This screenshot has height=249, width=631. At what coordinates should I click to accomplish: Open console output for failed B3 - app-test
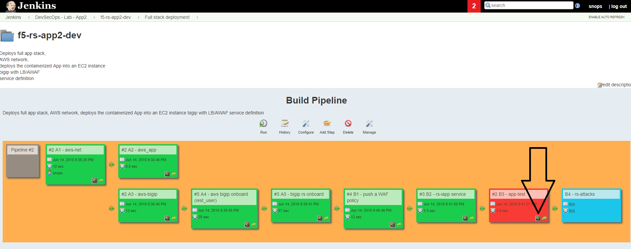point(538,218)
